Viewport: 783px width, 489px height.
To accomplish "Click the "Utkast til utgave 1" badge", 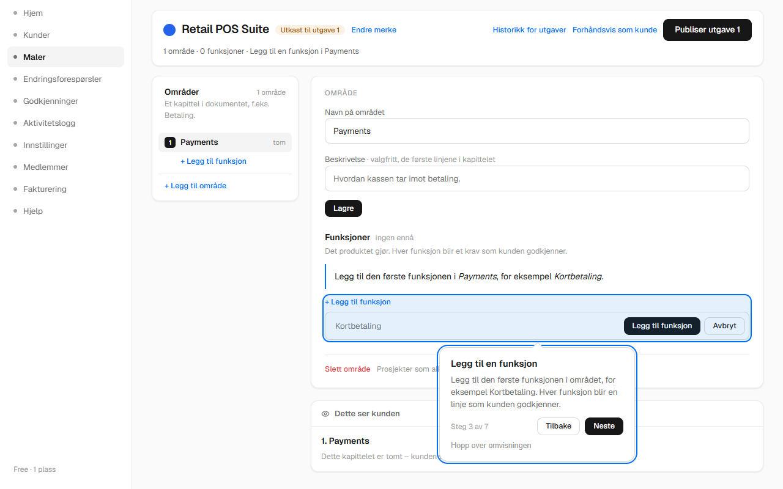I will 310,30.
